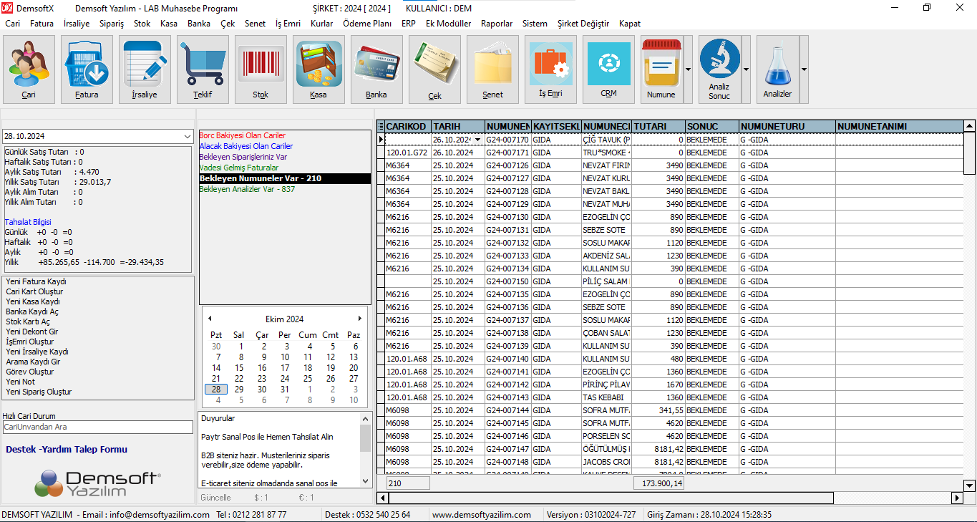The image size is (977, 522).
Task: Go to previous month in calendar
Action: click(210, 319)
